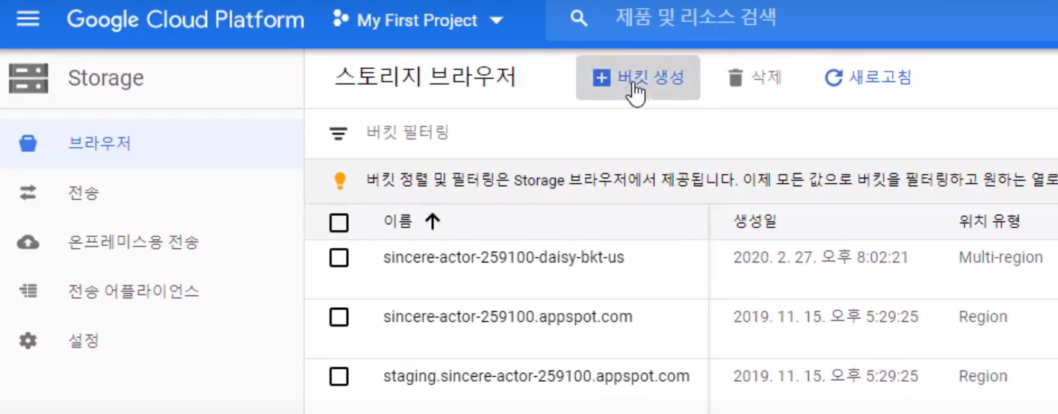
Task: Click the lightbulb tip icon
Action: (340, 180)
